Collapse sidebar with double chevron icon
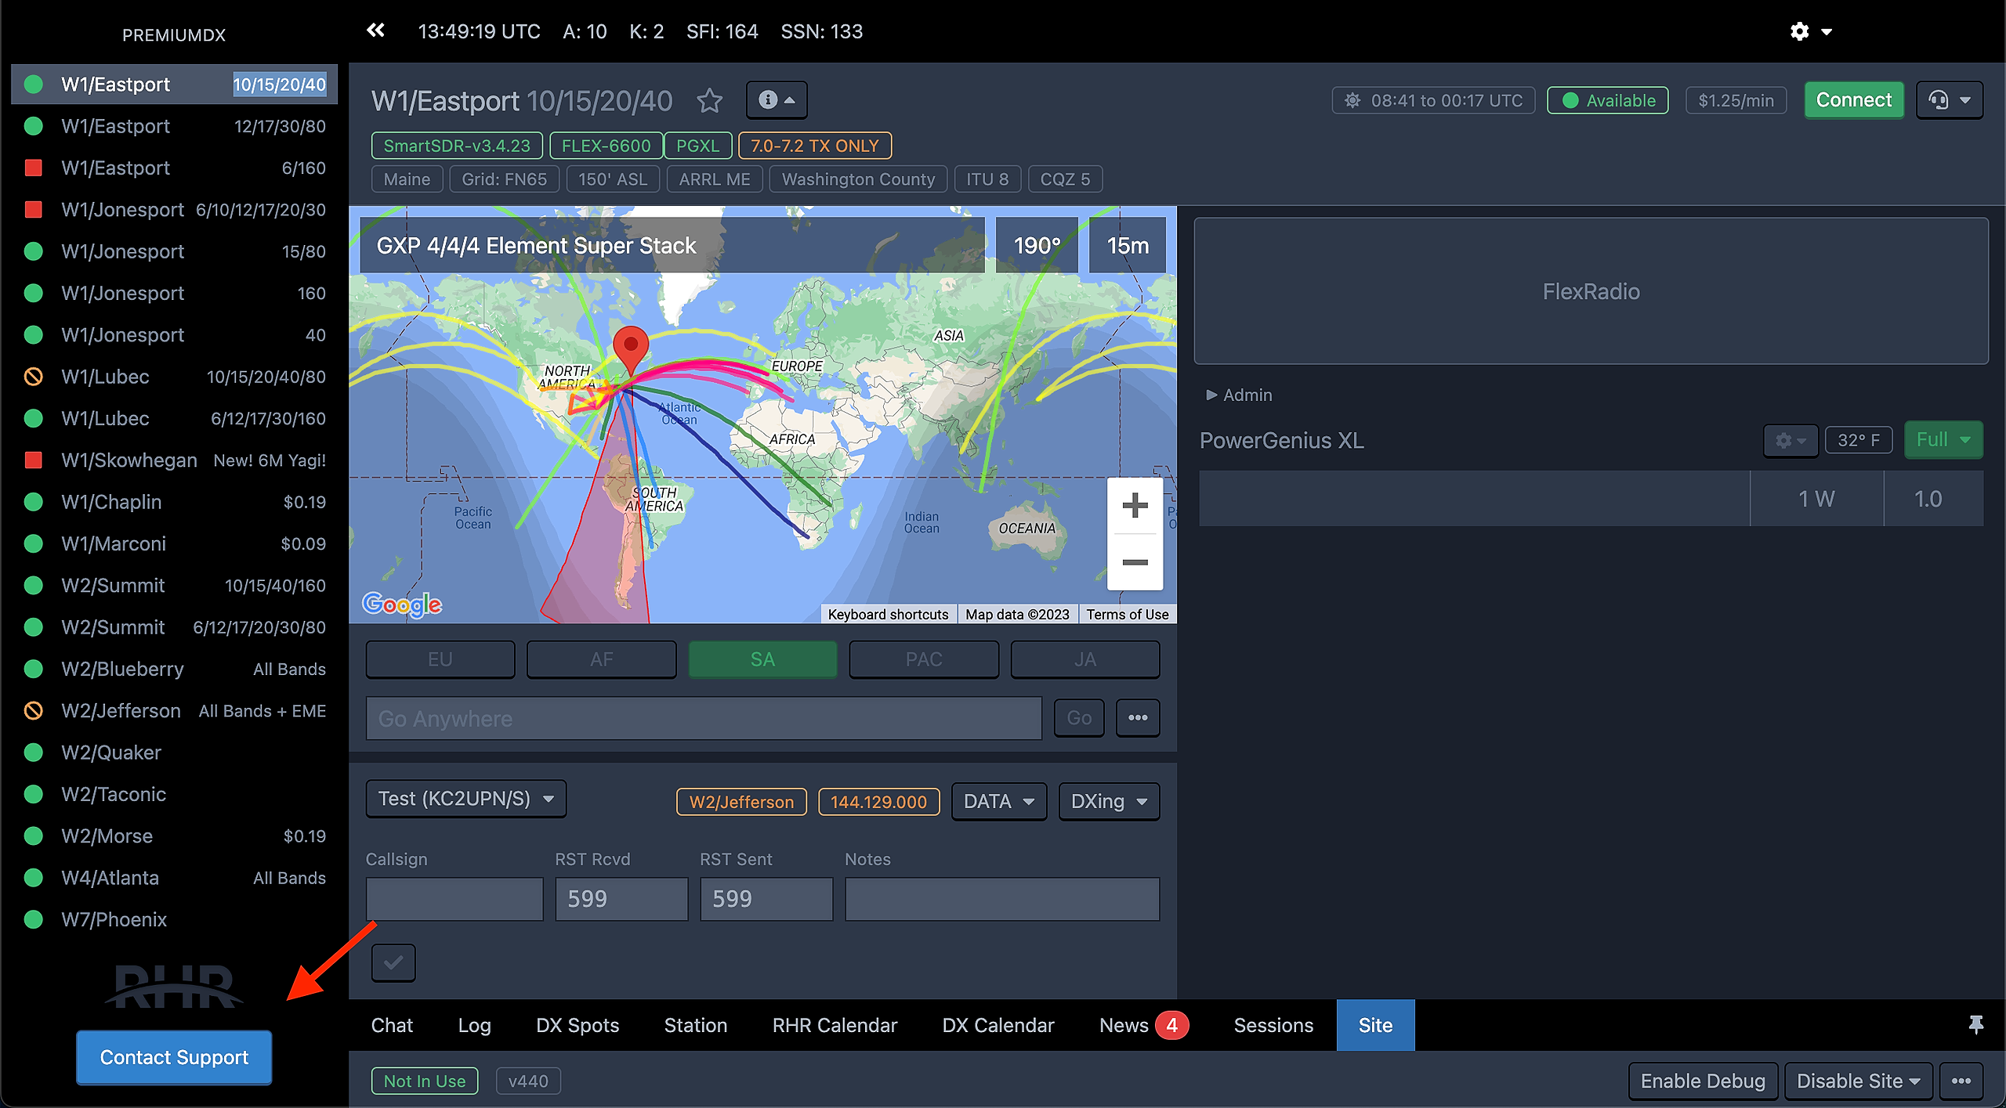 (376, 31)
